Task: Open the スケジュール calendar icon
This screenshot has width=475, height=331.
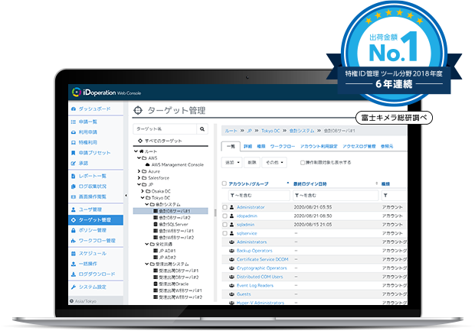Action: pyautogui.click(x=74, y=254)
